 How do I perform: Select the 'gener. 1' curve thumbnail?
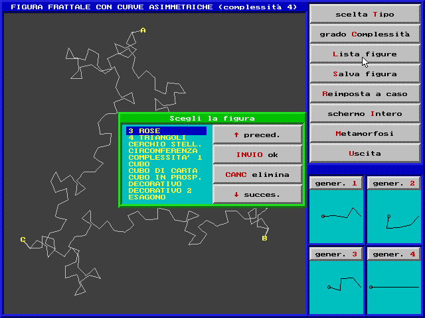[336, 216]
